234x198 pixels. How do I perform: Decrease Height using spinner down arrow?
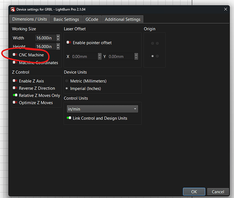(58, 48)
